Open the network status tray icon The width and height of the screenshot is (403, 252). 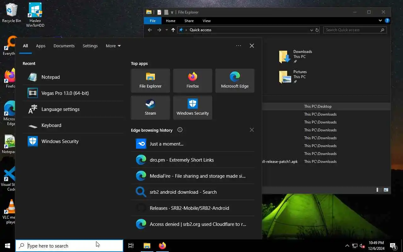355,246
